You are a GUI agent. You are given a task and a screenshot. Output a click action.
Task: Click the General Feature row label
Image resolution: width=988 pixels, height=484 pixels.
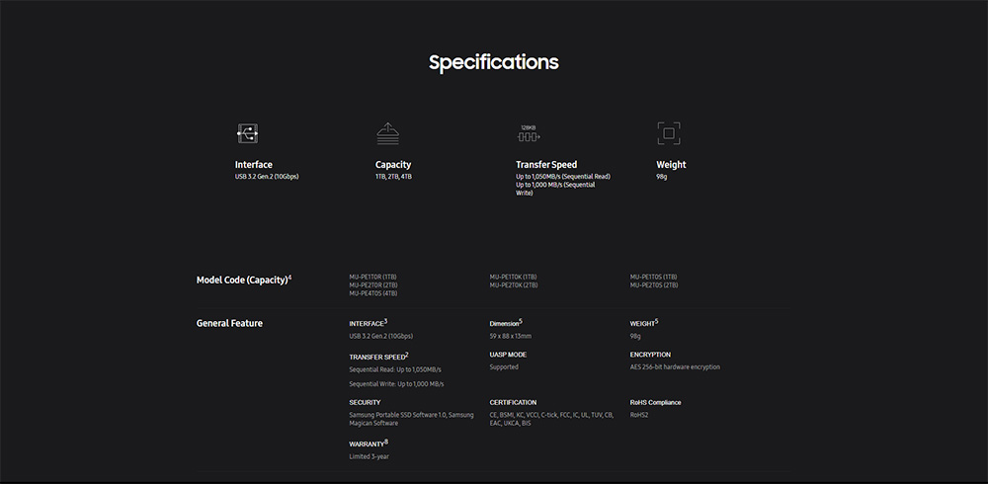pos(229,323)
